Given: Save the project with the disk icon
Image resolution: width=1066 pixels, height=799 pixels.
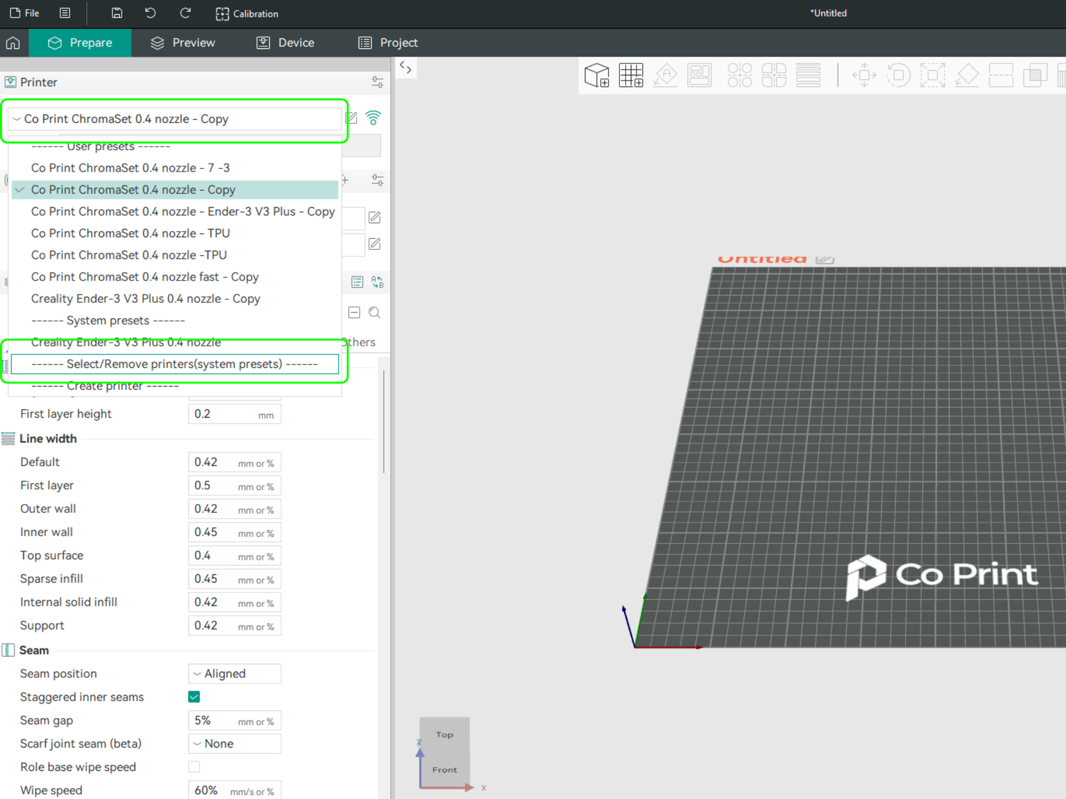Looking at the screenshot, I should [x=117, y=13].
